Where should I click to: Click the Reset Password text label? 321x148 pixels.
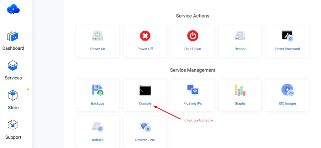pos(287,49)
